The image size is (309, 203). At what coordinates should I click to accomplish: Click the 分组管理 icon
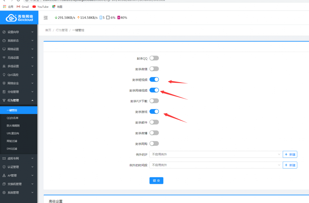click(x=4, y=92)
